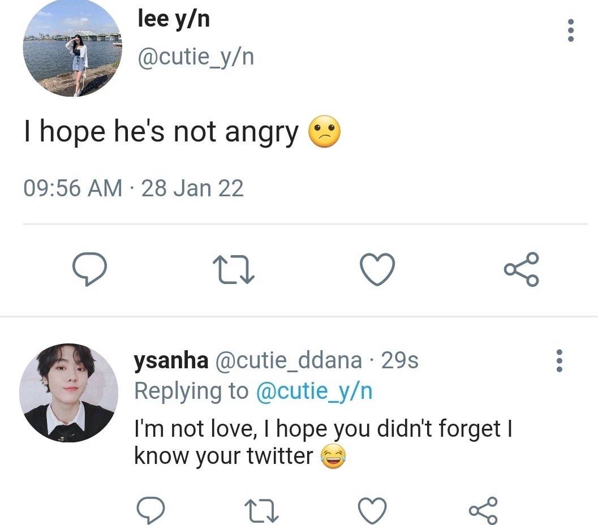Tap the "I hope he's not angry" tweet text
Screen dimensions: 598x525
point(161,132)
